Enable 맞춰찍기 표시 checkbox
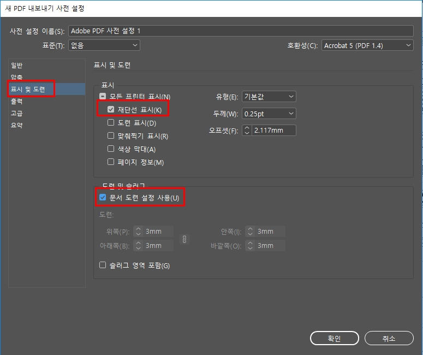Screen dimensions: 423x355 [x=111, y=135]
